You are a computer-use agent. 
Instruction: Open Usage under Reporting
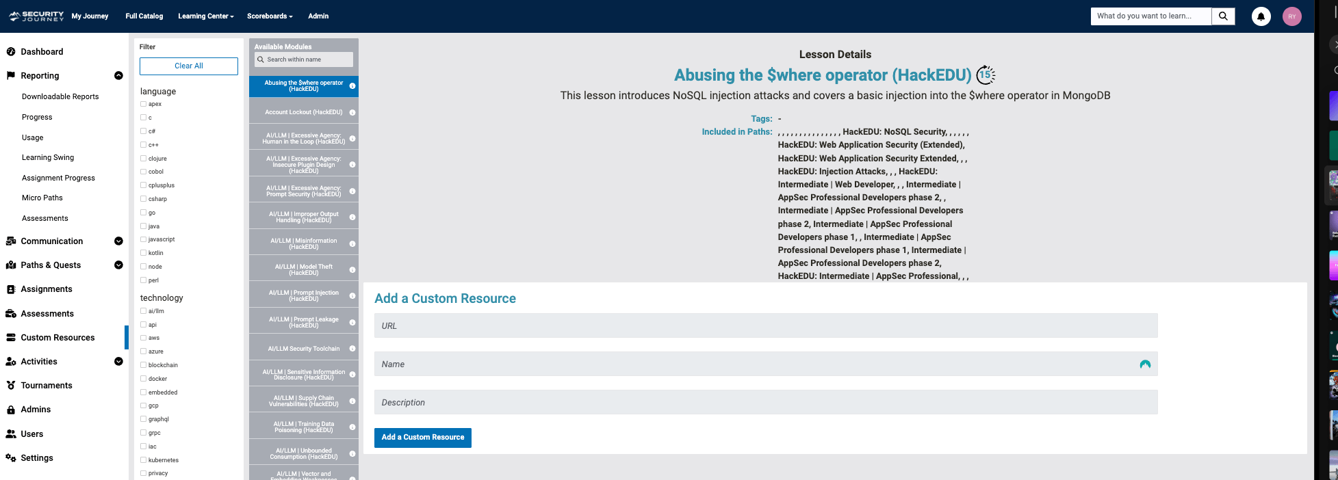click(32, 137)
